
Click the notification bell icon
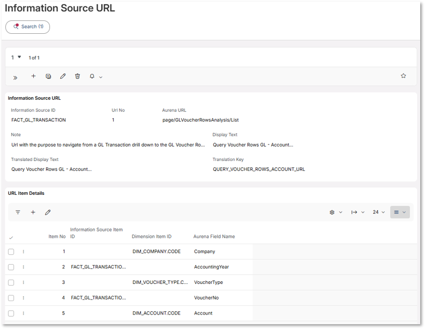(x=92, y=76)
